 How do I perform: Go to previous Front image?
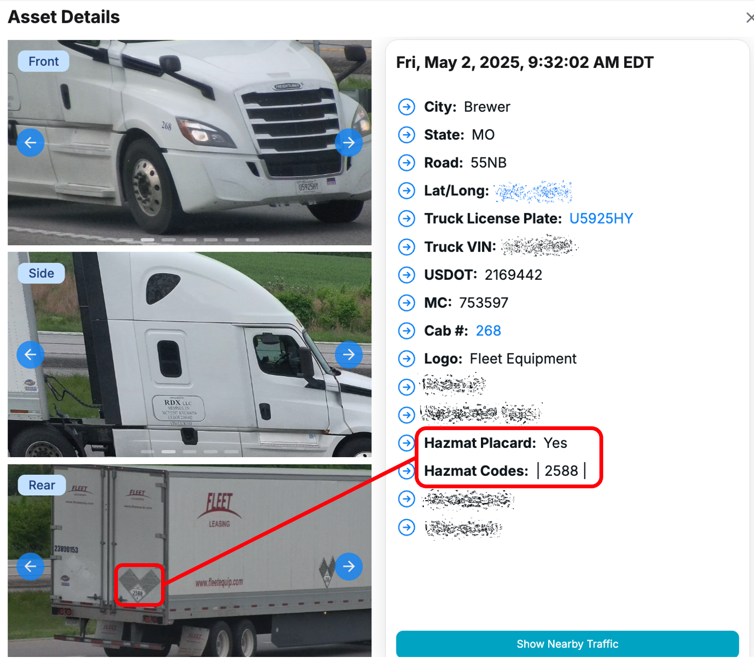(x=31, y=143)
